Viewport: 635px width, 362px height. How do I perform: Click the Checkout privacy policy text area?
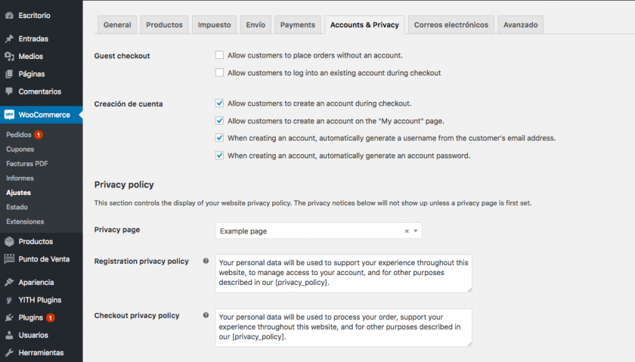pos(343,327)
